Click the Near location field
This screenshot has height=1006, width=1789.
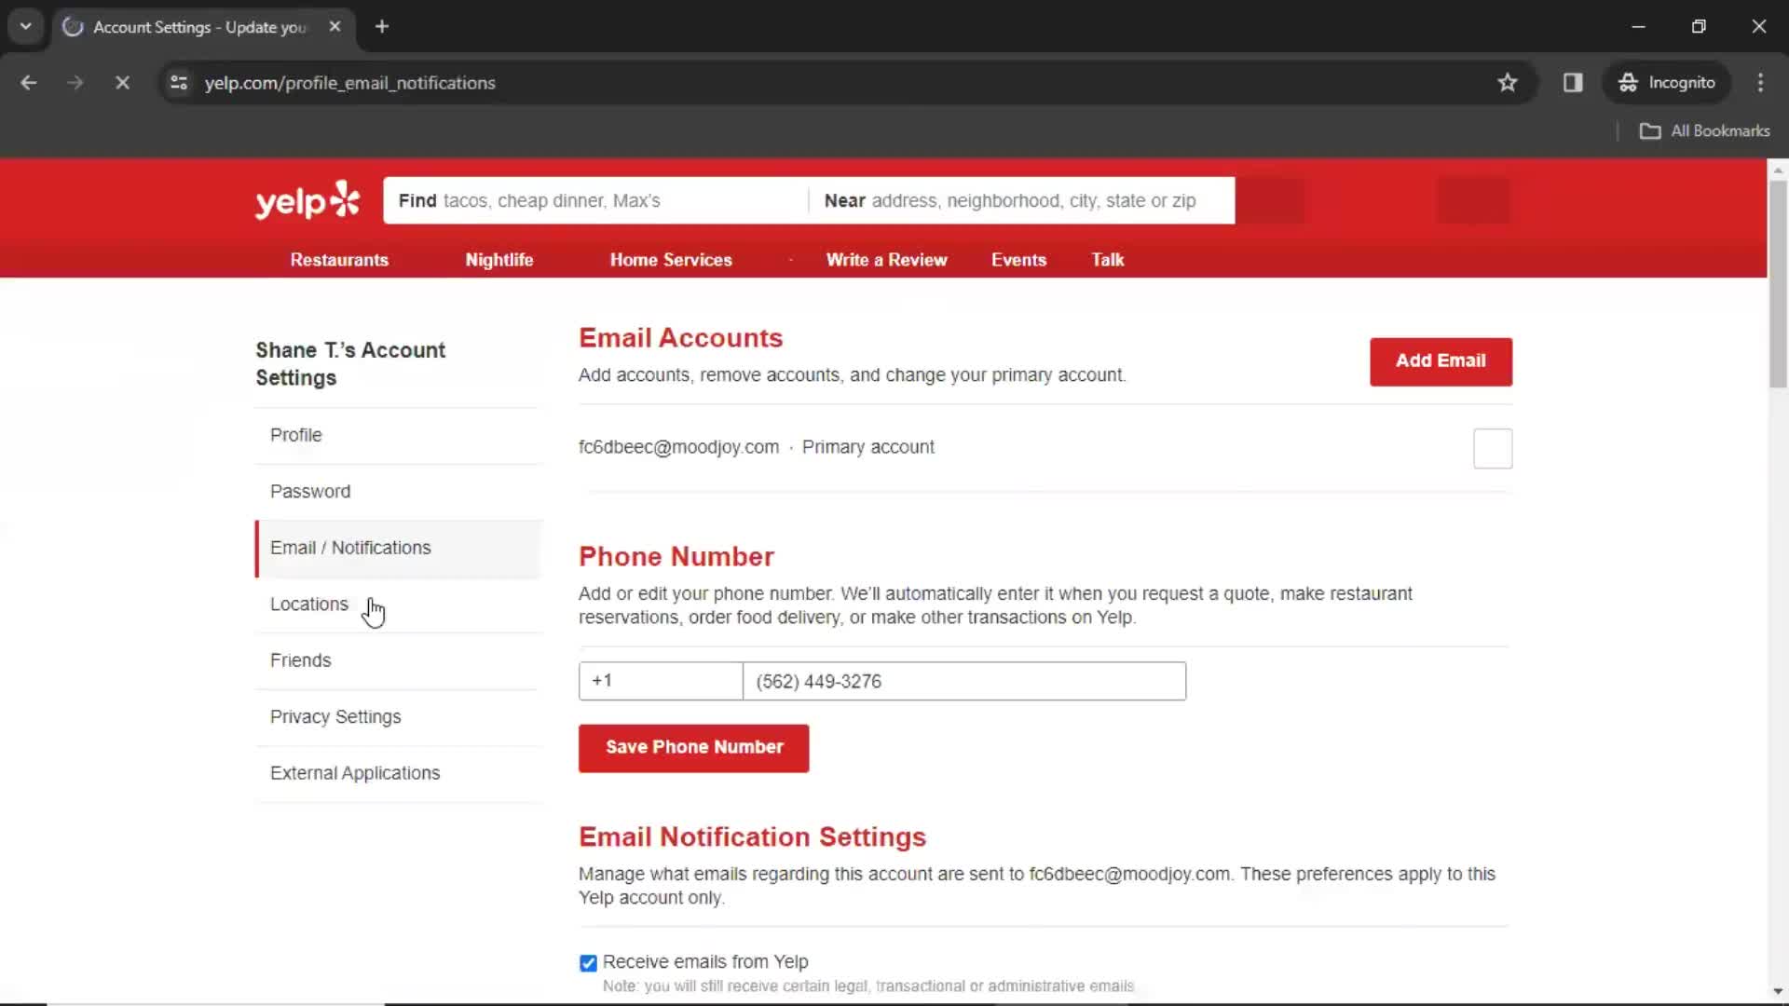pyautogui.click(x=1022, y=200)
